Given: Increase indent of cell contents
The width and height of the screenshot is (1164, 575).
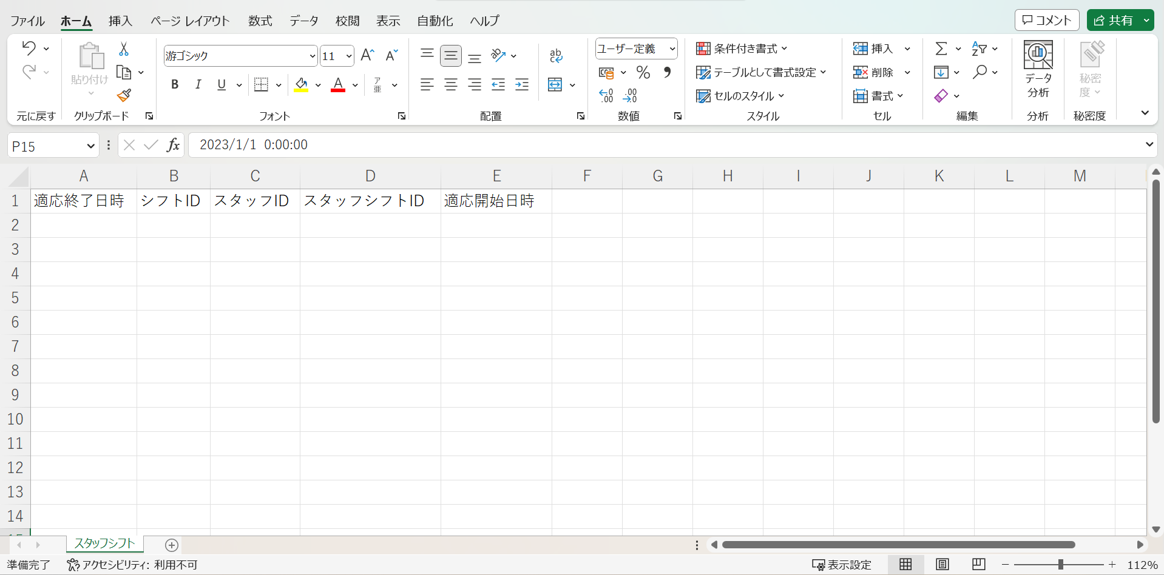Looking at the screenshot, I should 522,84.
